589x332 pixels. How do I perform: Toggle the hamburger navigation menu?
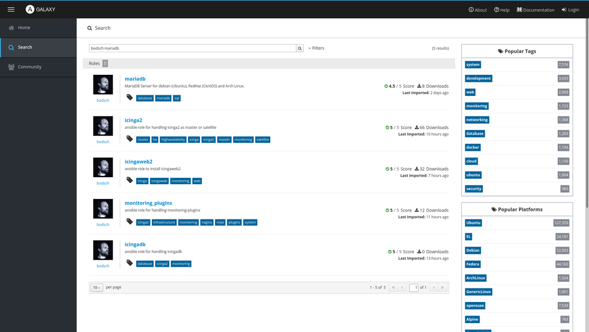pos(11,9)
